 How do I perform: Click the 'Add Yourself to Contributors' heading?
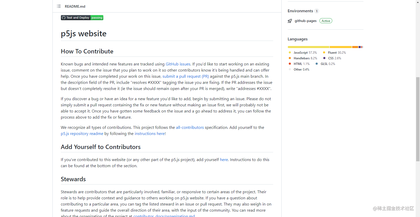[x=101, y=147]
